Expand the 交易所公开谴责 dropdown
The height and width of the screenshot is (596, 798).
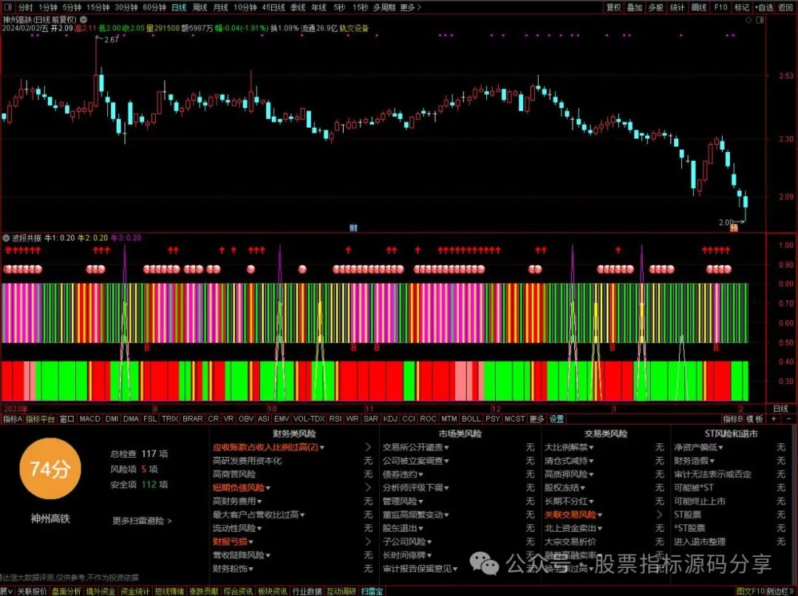coord(446,448)
